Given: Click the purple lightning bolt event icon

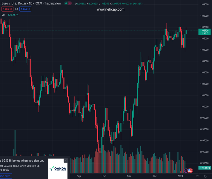Looking at the screenshot, I should tap(186, 171).
